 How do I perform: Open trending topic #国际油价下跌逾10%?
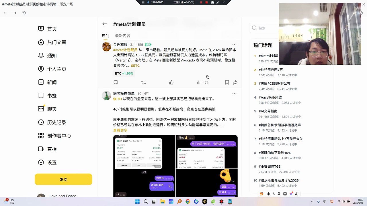point(275,152)
